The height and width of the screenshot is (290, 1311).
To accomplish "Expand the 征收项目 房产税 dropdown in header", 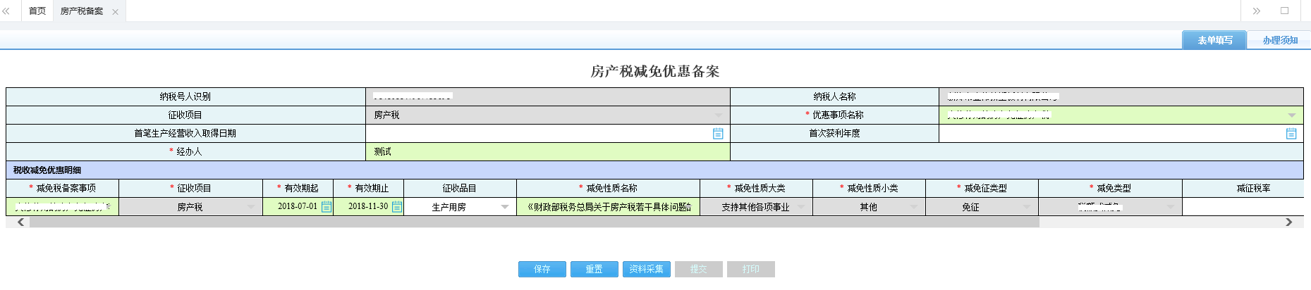I will click(x=718, y=115).
